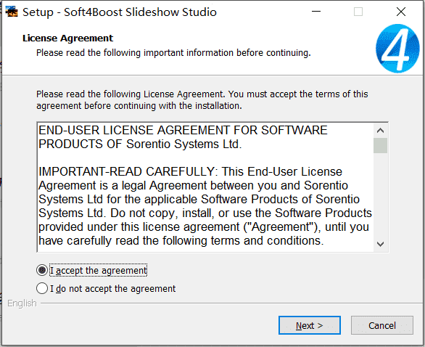Click the 'IMPORTANT-READ CAREFULLY' paragraph in license box
This screenshot has height=347, width=425.
pyautogui.click(x=205, y=206)
